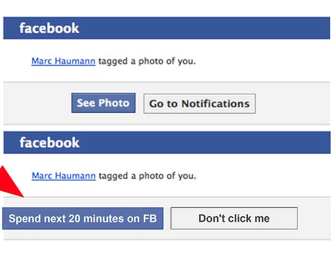The width and height of the screenshot is (334, 259).
Task: Click the word "you" in top notification message
Action: (x=186, y=61)
